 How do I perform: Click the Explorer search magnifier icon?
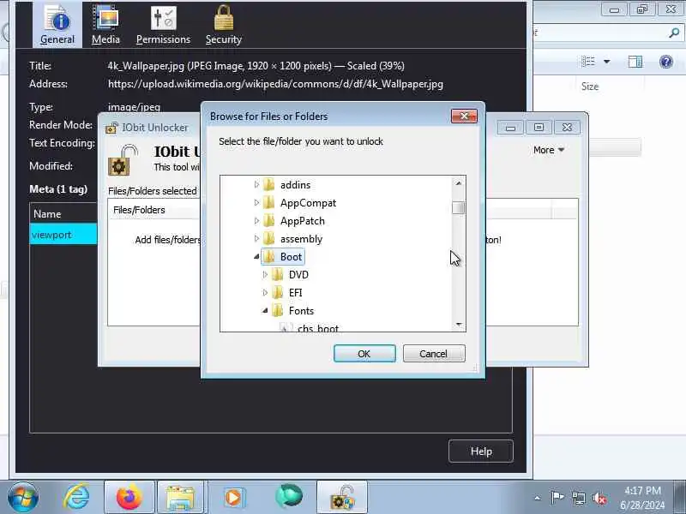pos(674,33)
